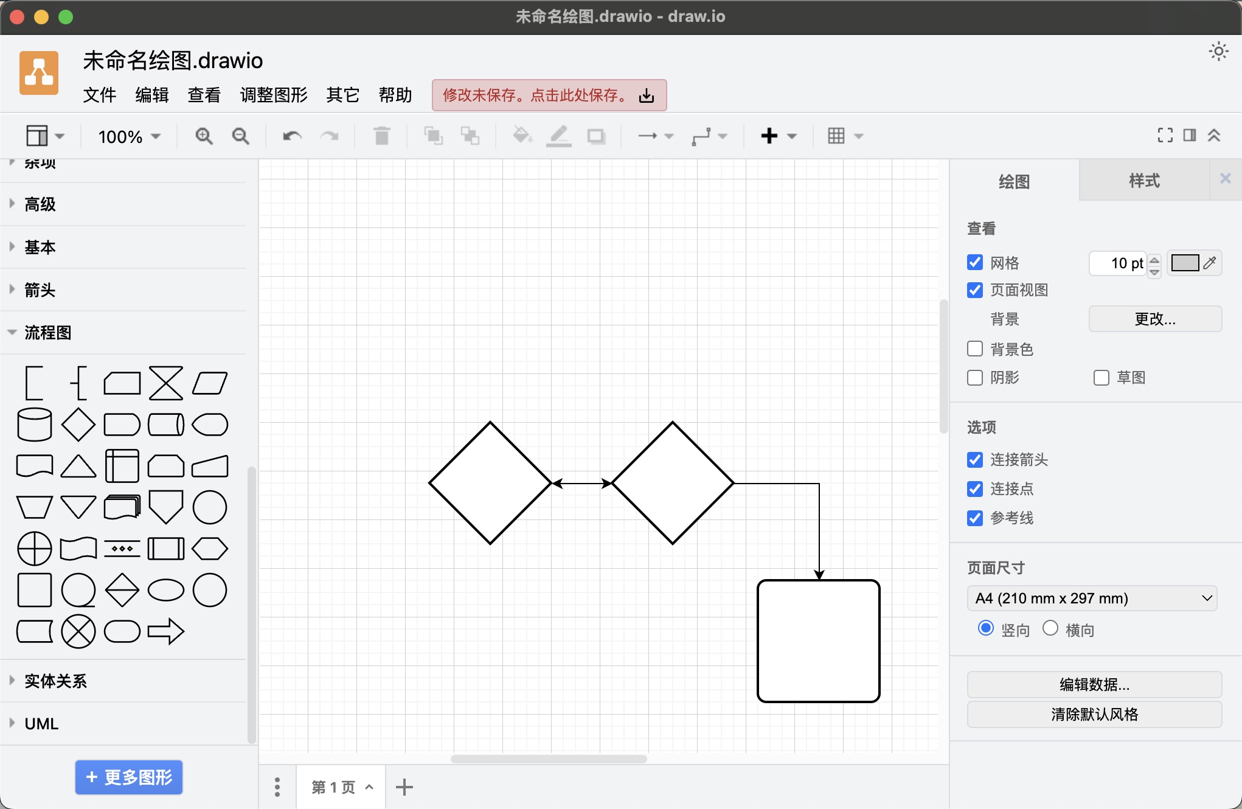
Task: Click the grid color swatch
Action: pyautogui.click(x=1185, y=263)
